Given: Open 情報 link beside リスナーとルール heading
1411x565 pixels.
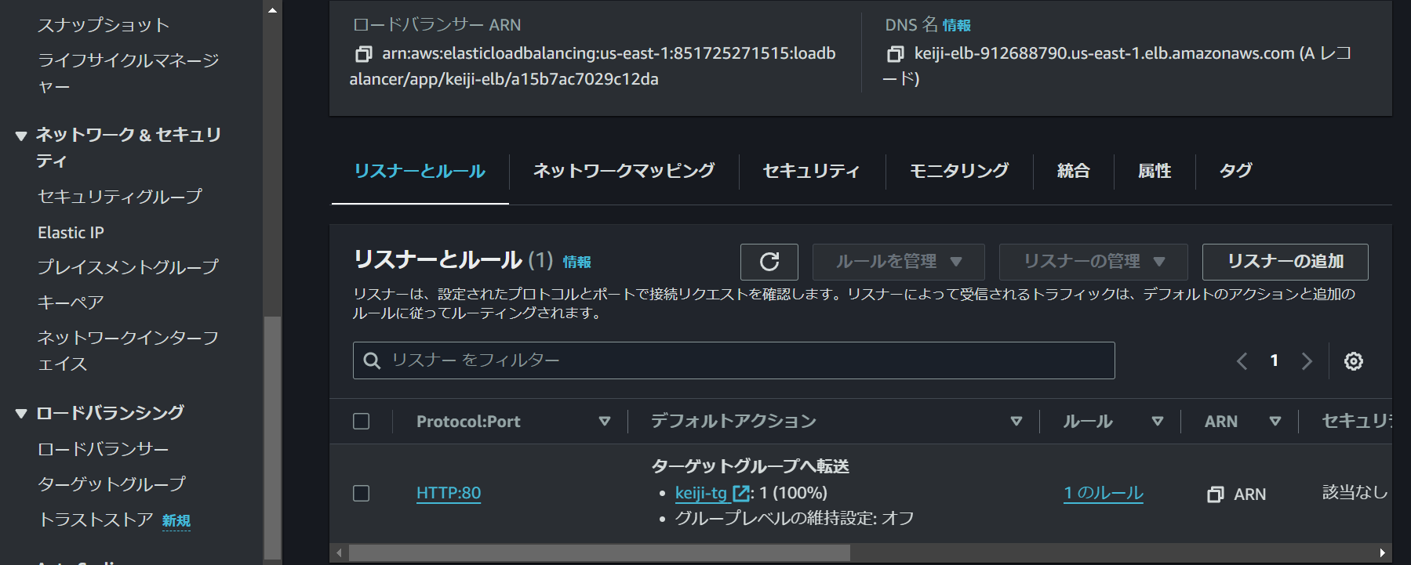Looking at the screenshot, I should coord(576,262).
